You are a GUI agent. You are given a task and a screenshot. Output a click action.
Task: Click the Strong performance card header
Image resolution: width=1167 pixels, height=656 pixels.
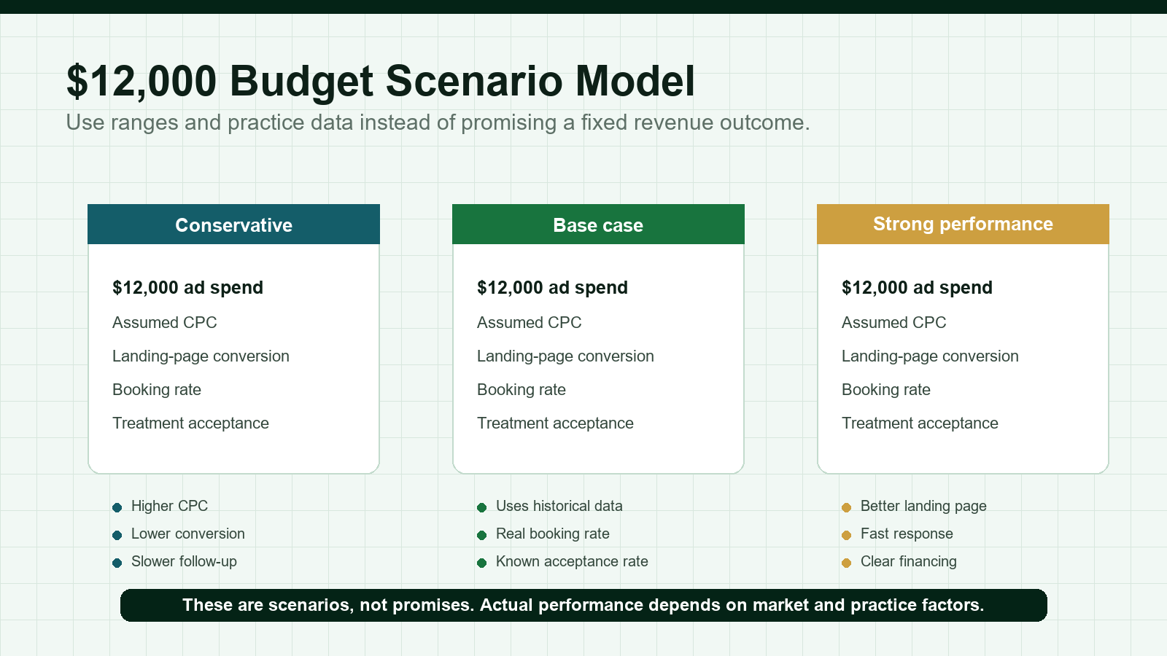click(x=963, y=224)
